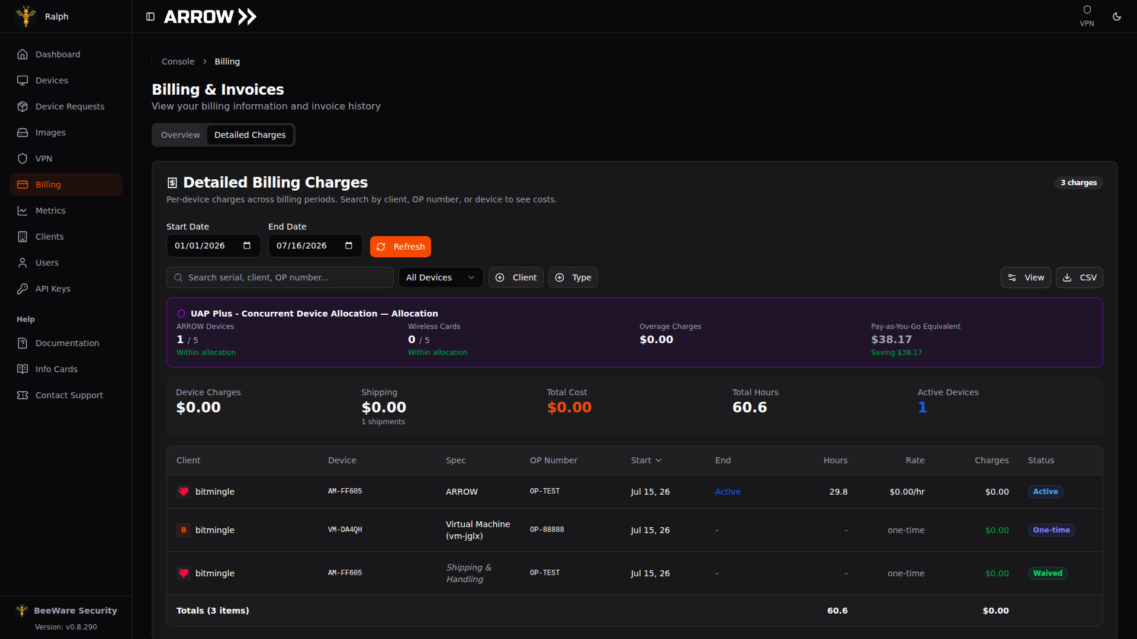Select the Detailed Charges tab

[250, 135]
